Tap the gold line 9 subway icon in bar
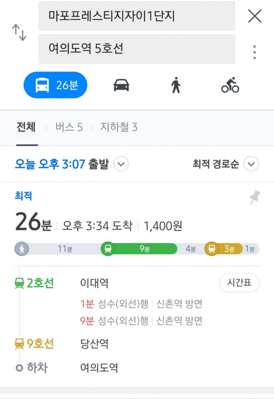Screen dimensions: 274x399 pos(212,249)
